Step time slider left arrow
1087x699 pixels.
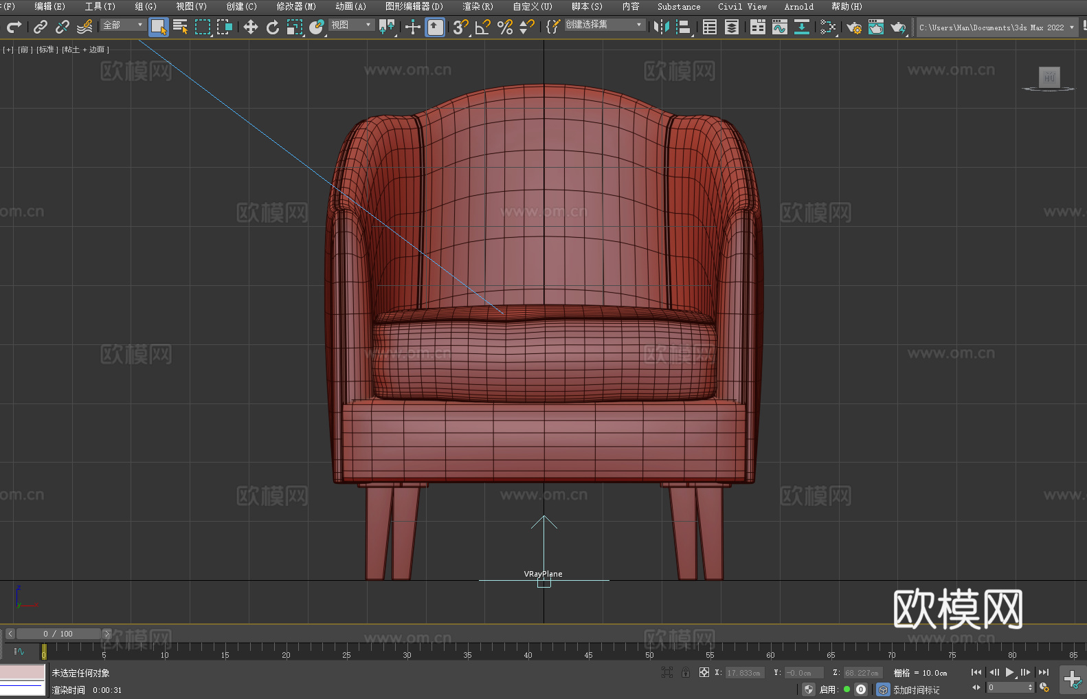pyautogui.click(x=10, y=634)
